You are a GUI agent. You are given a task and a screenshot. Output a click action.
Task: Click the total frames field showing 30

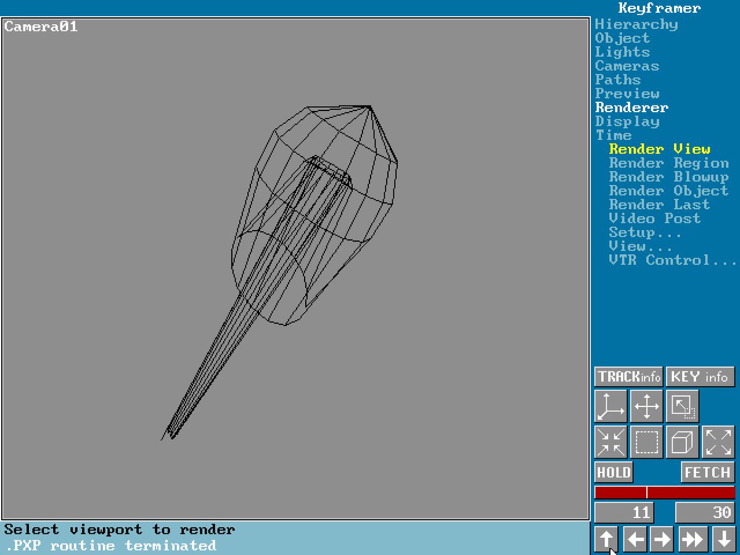tap(705, 512)
